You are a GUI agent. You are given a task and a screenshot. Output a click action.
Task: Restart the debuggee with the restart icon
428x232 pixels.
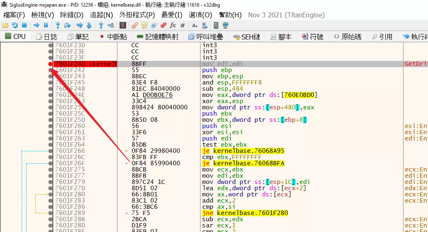coord(15,26)
